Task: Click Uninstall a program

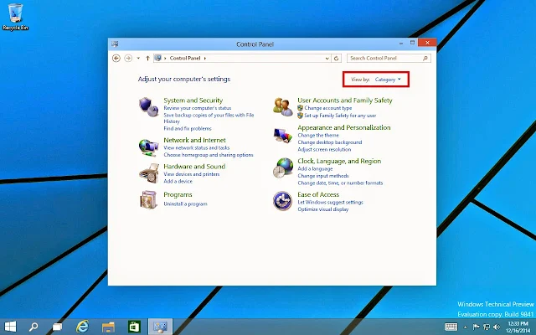Action: point(185,204)
